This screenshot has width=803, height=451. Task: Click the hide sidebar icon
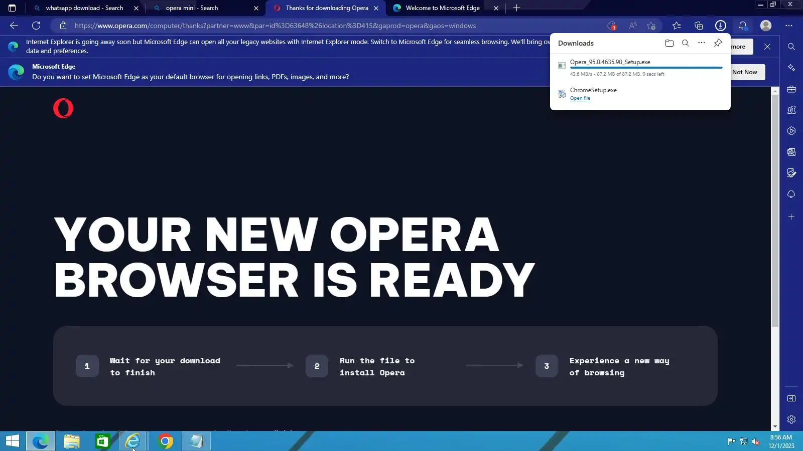791,398
